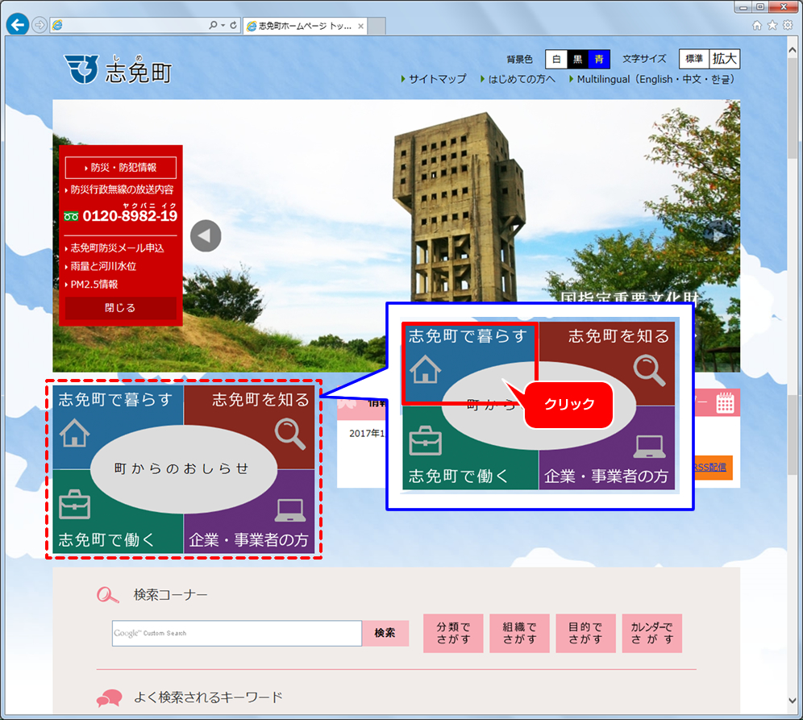Set text size to 標準
Screen dimensions: 803x720
(x=694, y=59)
